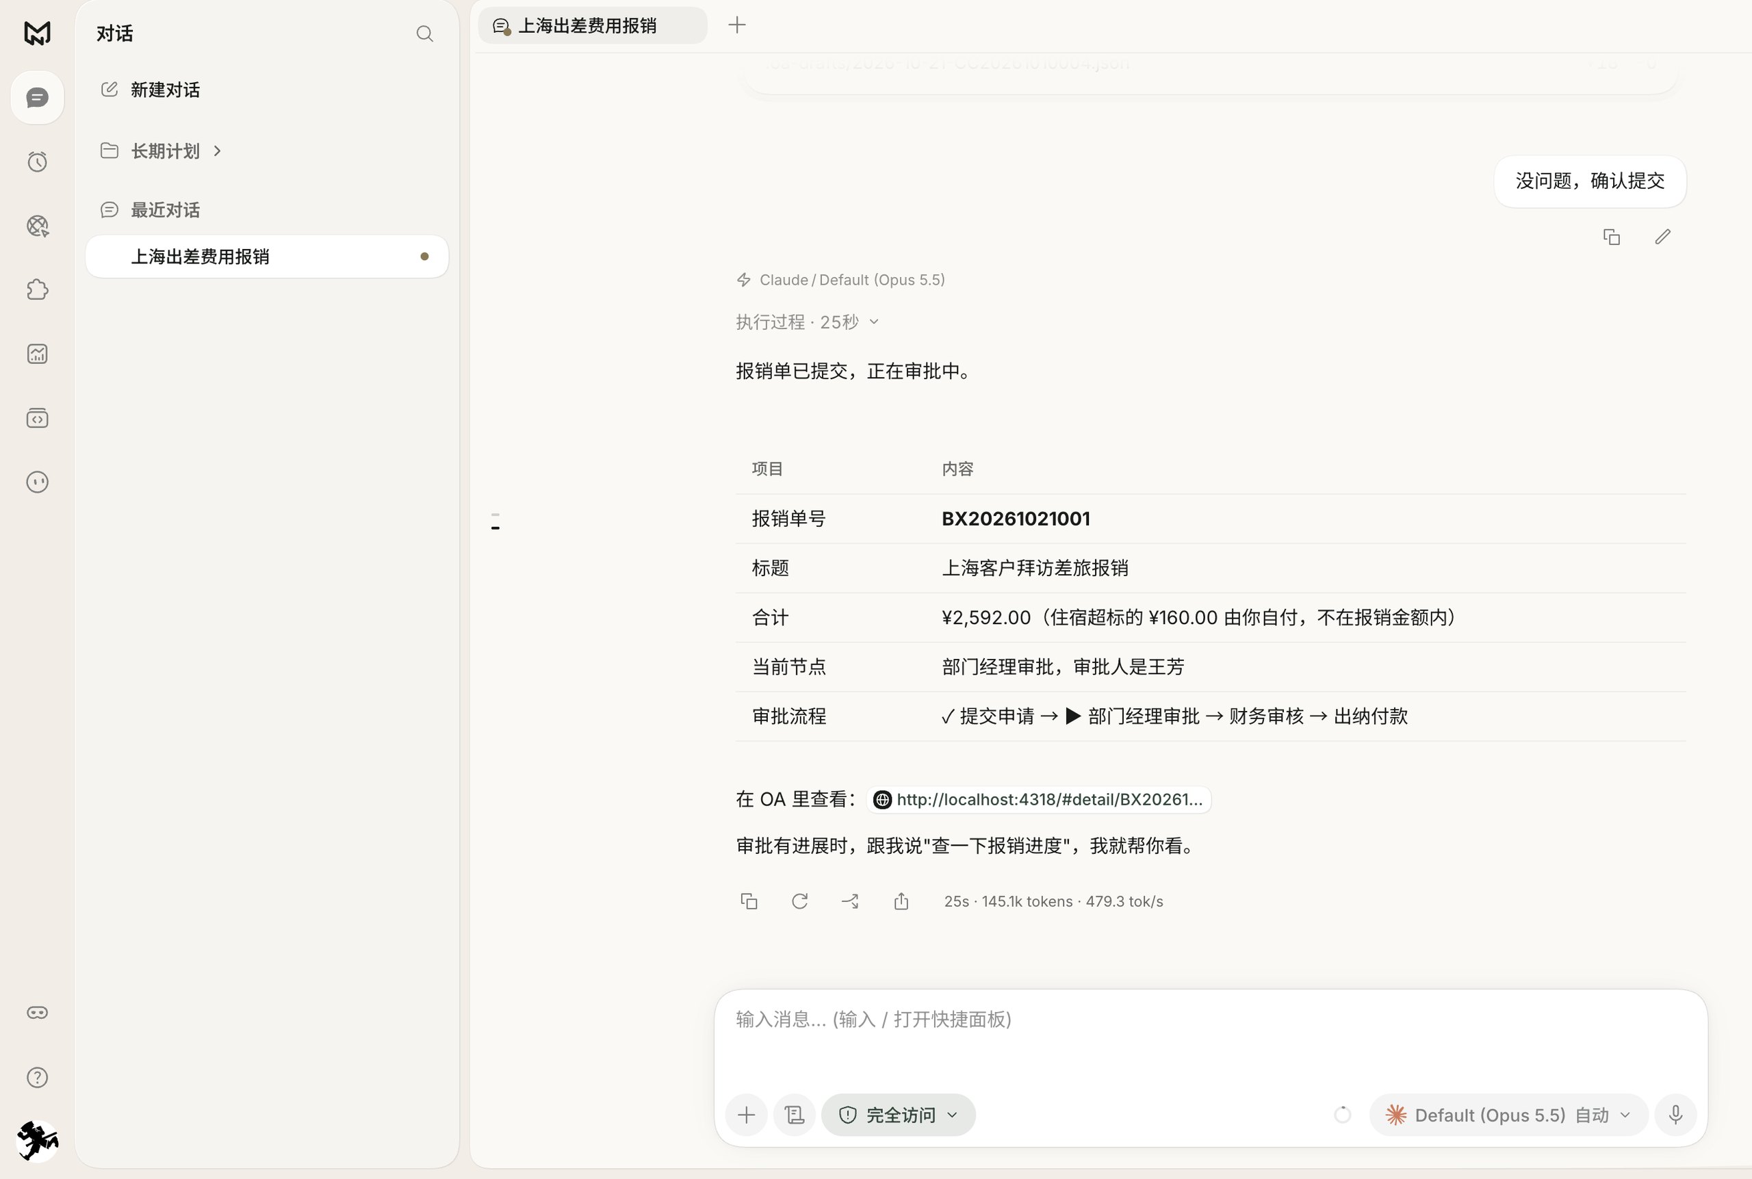Viewport: 1752px width, 1179px height.
Task: Click the Claude / Default (Opus 5.5) label
Action: click(x=852, y=280)
